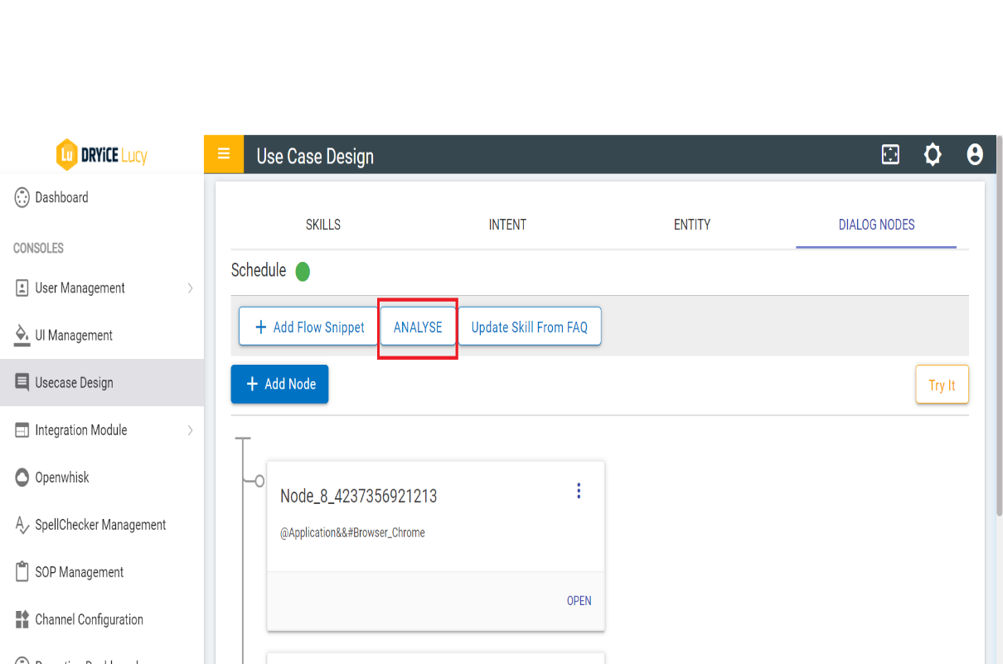
Task: Click the ANALYSE button
Action: pyautogui.click(x=418, y=327)
